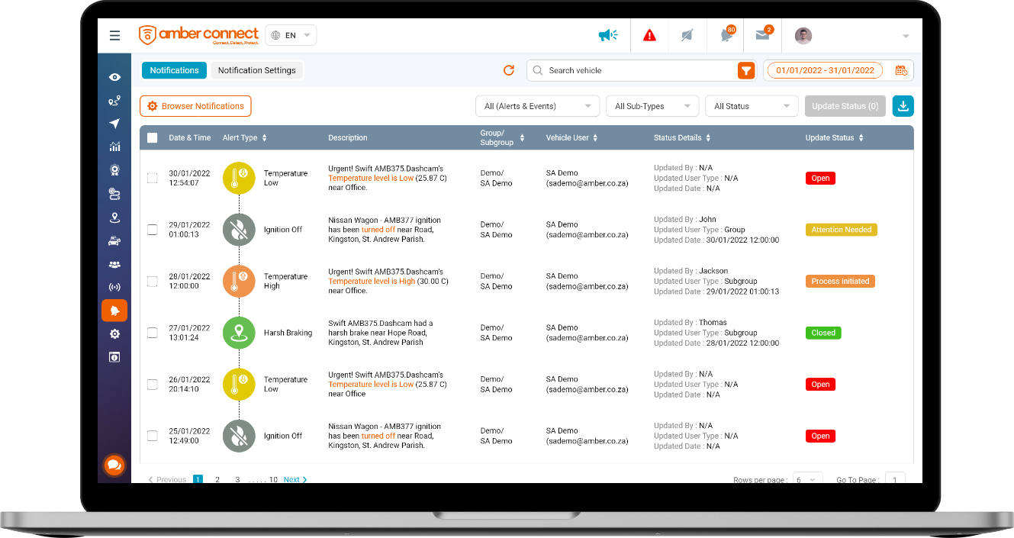1014x538 pixels.
Task: Open the navigation arrow icon in sidebar
Action: pos(114,124)
